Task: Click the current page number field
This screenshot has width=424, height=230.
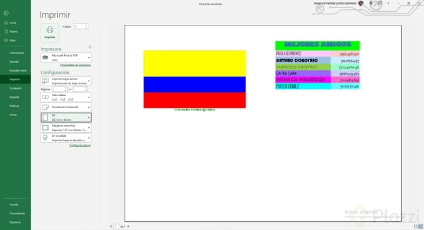Action: [116, 226]
